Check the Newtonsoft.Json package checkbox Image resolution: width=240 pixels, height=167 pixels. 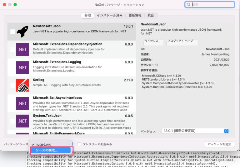[x=13, y=32]
